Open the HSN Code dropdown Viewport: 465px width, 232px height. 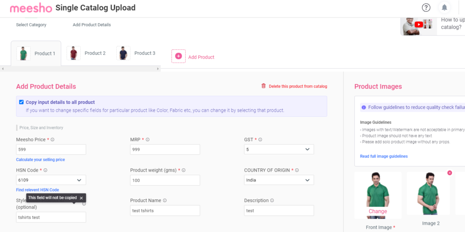tap(51, 180)
